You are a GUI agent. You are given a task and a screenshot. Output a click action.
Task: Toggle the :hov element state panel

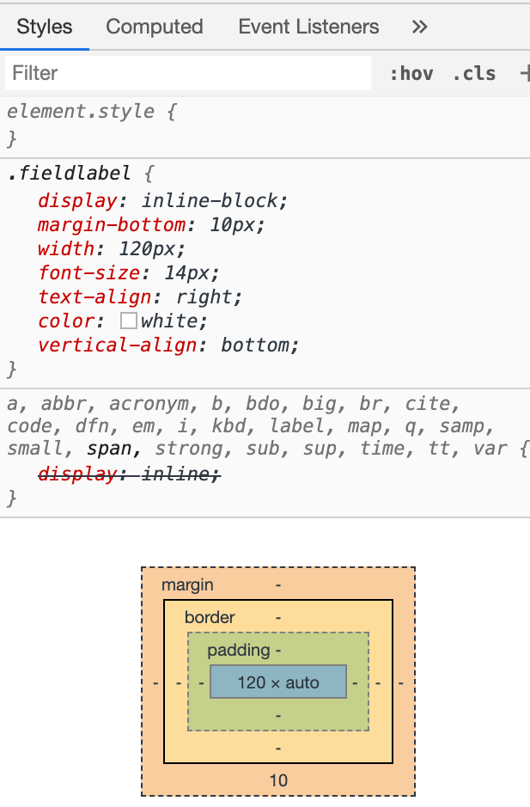click(x=411, y=74)
